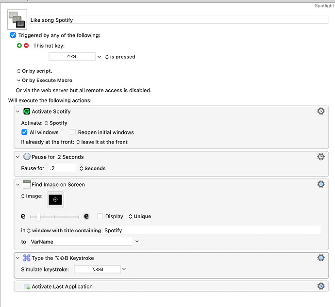Toggle the All windows checkbox

coord(25,132)
